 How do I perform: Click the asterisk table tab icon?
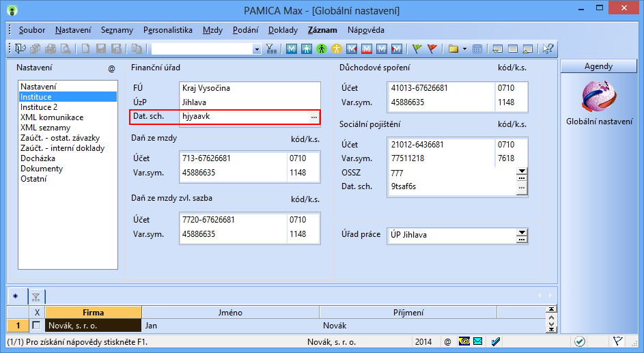coord(16,296)
